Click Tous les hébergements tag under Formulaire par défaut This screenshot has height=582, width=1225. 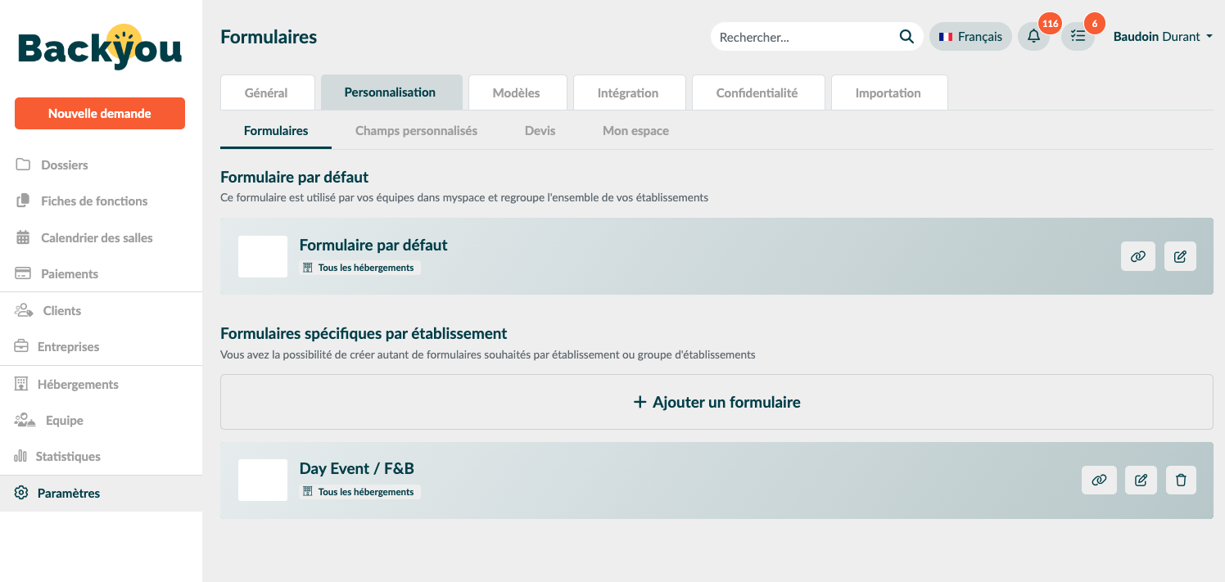click(x=359, y=268)
